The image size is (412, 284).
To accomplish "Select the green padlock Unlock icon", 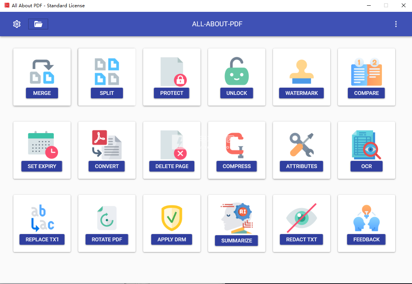I will pyautogui.click(x=237, y=72).
